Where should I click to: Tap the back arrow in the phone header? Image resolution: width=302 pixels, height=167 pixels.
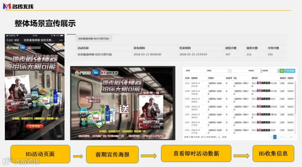(7, 40)
